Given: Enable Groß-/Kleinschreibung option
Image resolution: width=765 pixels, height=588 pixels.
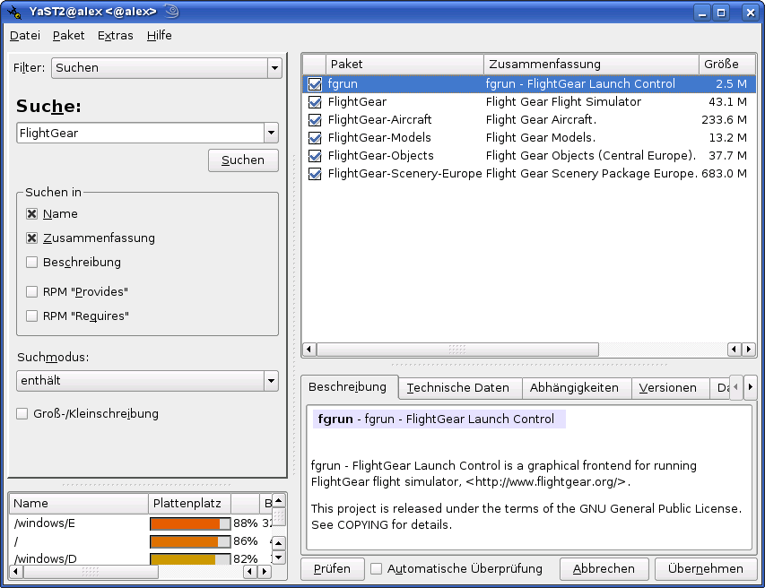Looking at the screenshot, I should click(22, 414).
